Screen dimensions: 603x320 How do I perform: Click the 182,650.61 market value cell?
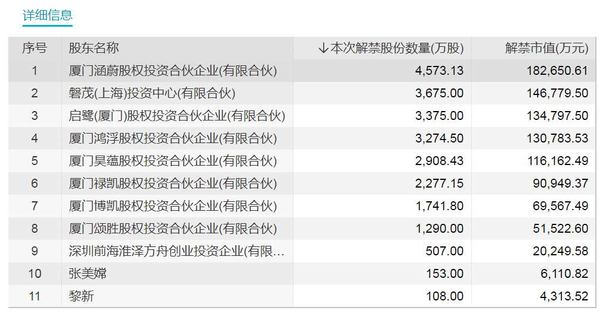tap(557, 71)
